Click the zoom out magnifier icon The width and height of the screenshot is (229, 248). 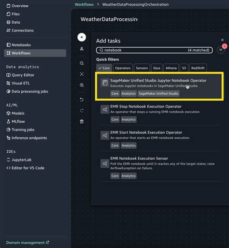(82, 63)
